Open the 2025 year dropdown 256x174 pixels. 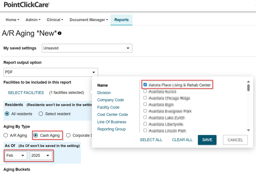coord(41,155)
